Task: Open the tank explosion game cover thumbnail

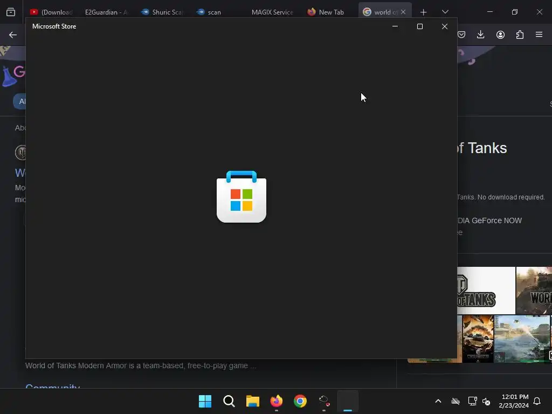Action: [x=478, y=339]
